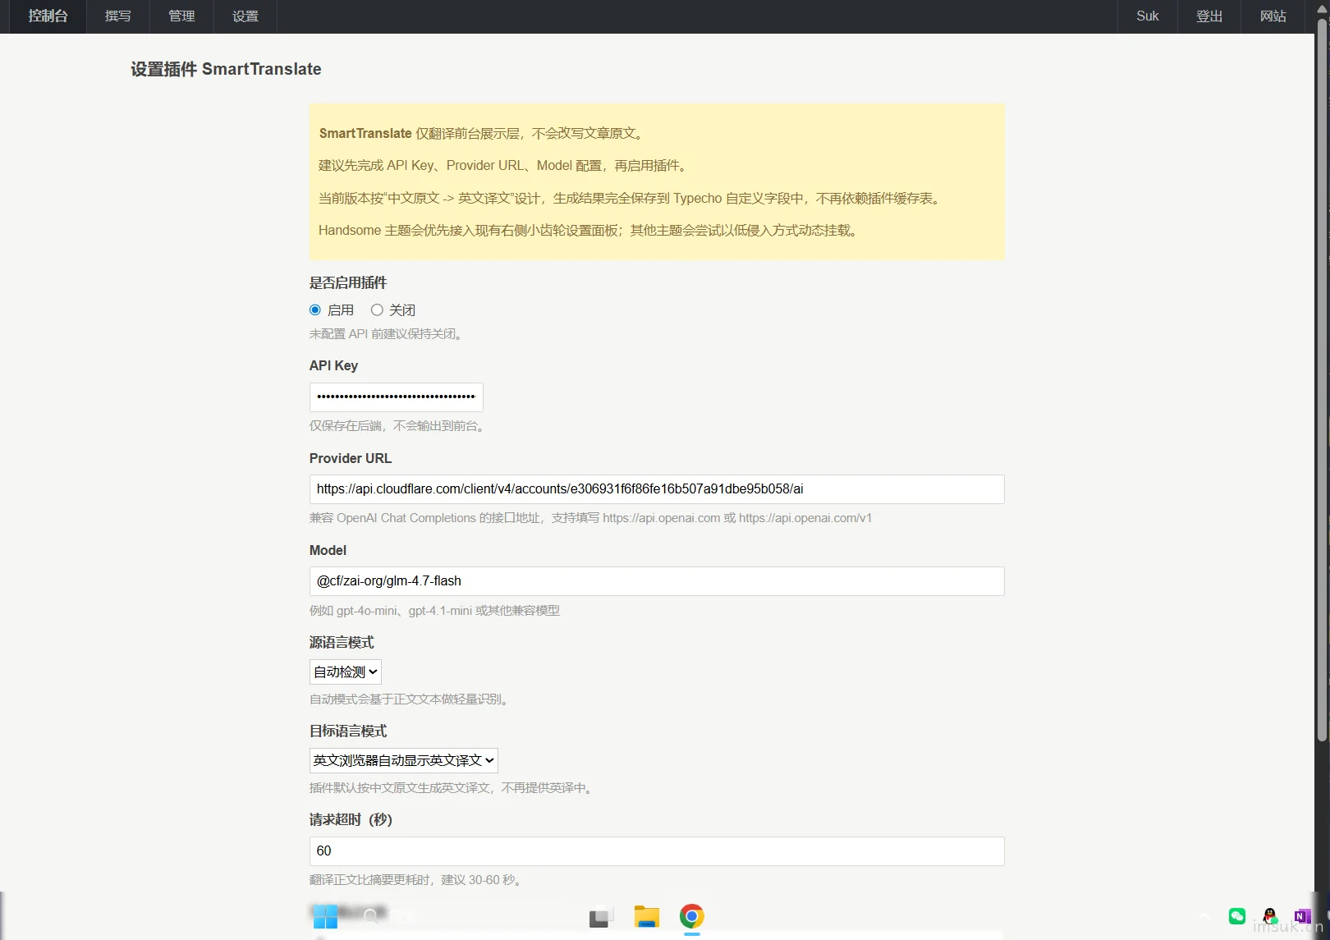Click the 登出 link
The height and width of the screenshot is (940, 1330).
[x=1209, y=16]
